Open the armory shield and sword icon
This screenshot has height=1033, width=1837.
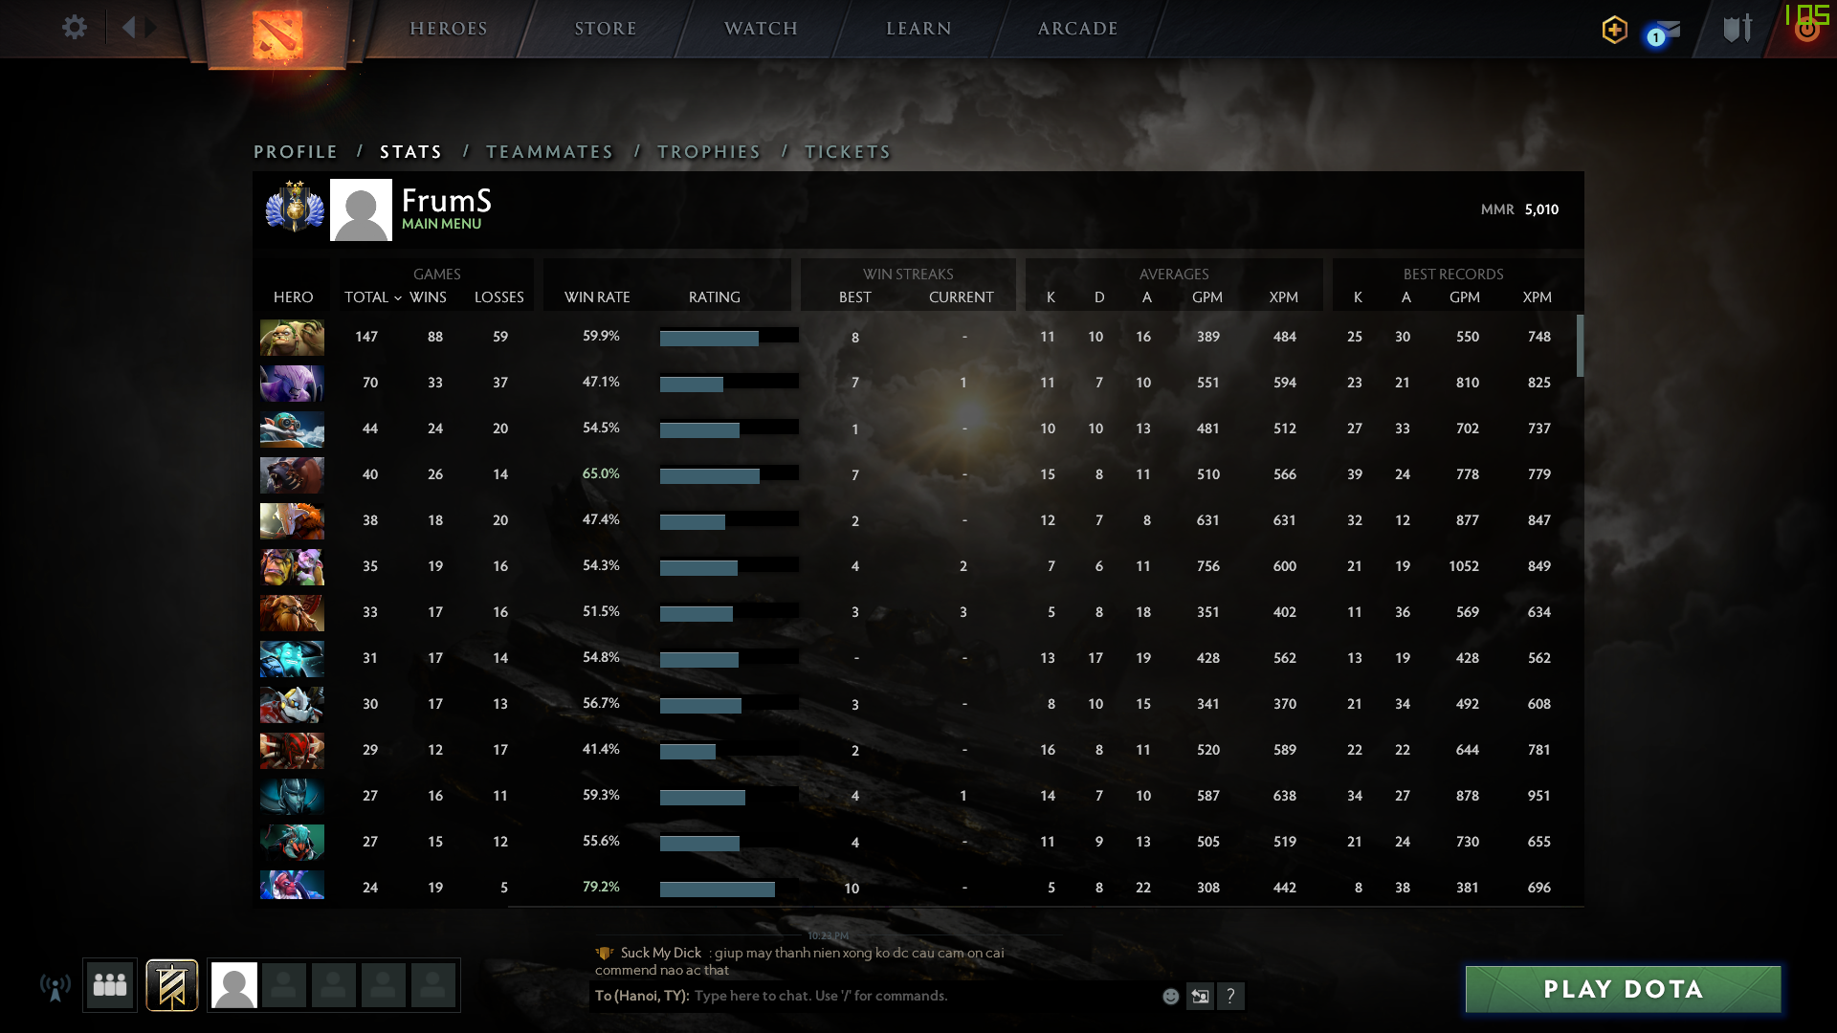1737,29
